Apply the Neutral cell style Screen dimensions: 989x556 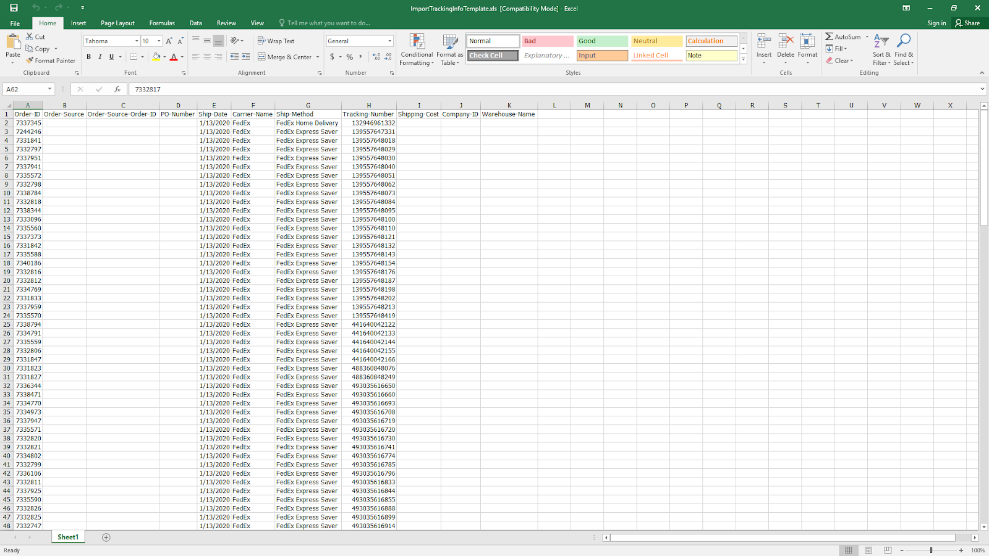tap(656, 41)
